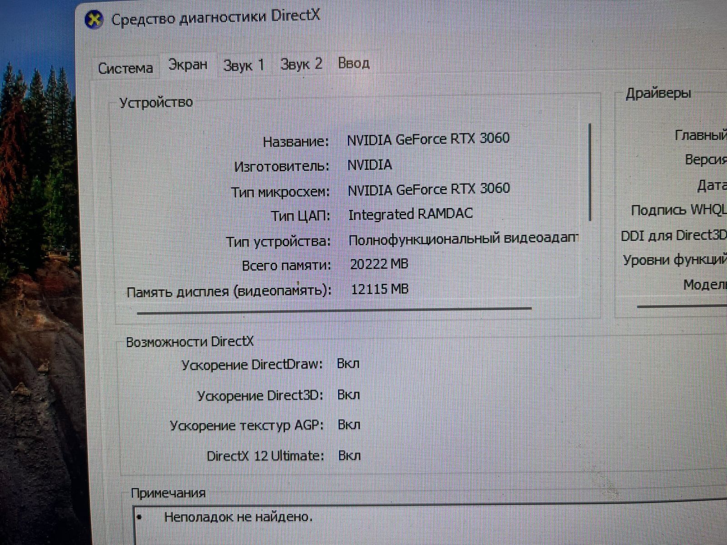Click the Ускорение Direct3D label
Viewport: 727px width, 545px height.
[260, 396]
